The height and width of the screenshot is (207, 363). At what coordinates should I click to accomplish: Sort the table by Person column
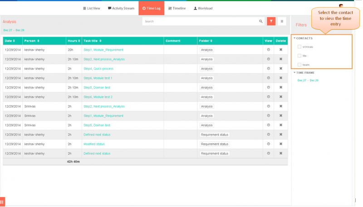tap(32, 41)
